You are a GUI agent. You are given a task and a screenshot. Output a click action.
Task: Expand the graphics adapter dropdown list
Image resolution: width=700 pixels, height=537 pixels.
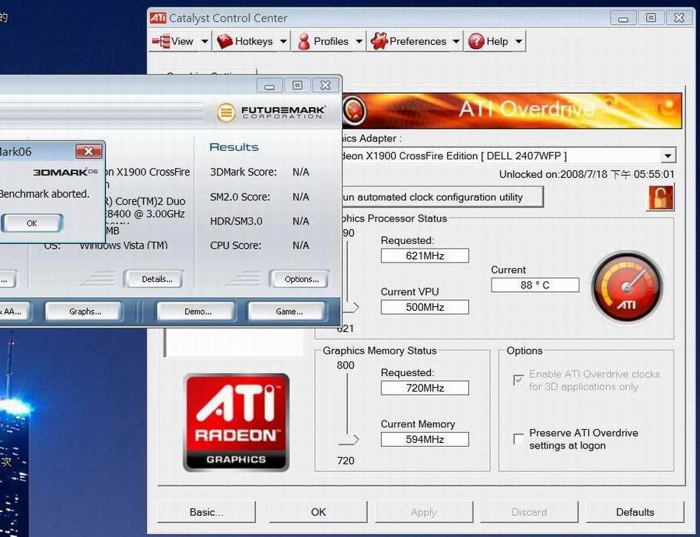tap(667, 156)
